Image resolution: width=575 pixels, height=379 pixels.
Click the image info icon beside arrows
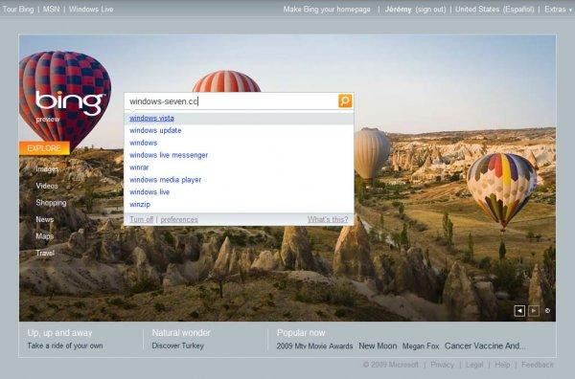click(x=547, y=310)
